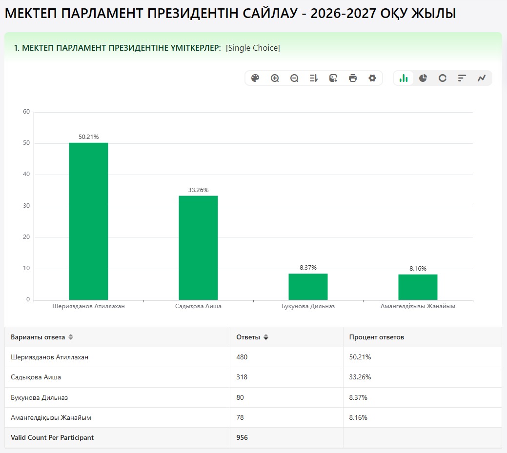Click 33.26% in the percent column
Screen dimensions: 507x453
click(360, 377)
